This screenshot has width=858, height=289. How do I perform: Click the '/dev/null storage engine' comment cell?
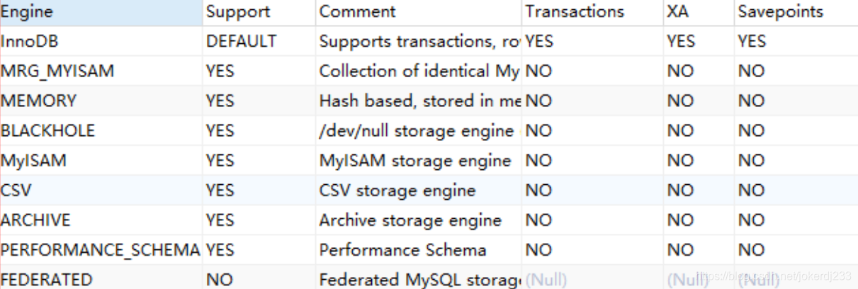point(418,130)
